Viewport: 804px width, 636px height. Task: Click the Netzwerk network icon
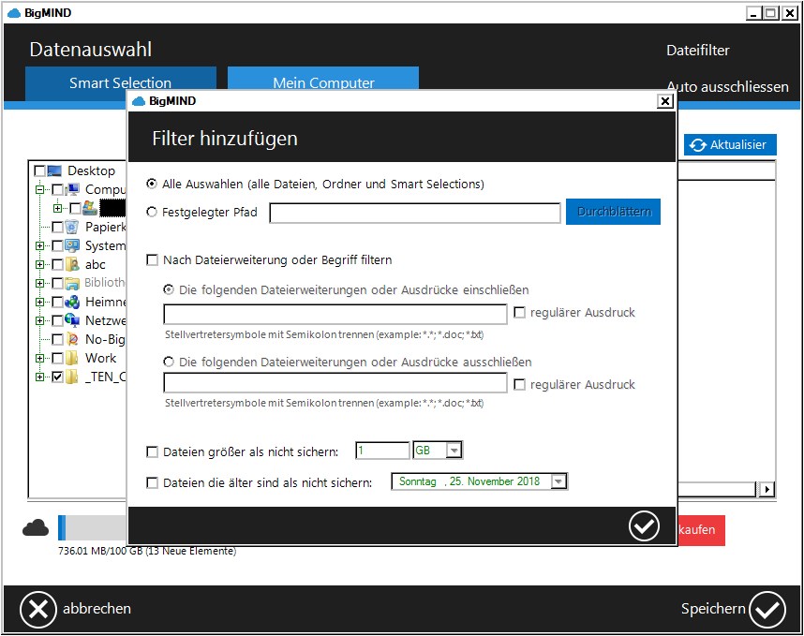coord(72,320)
